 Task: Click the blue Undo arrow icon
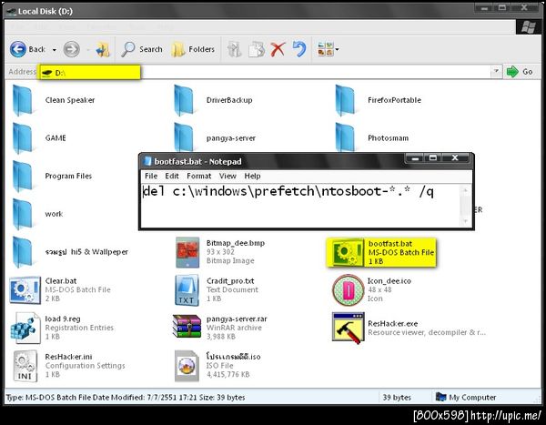(x=299, y=49)
